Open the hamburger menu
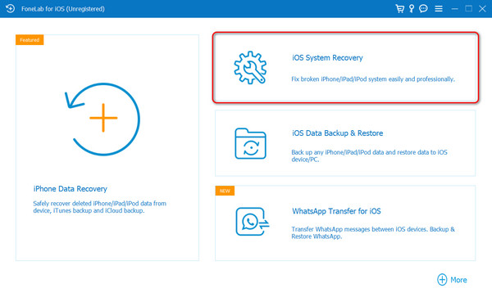This screenshot has width=492, height=297. pyautogui.click(x=439, y=9)
